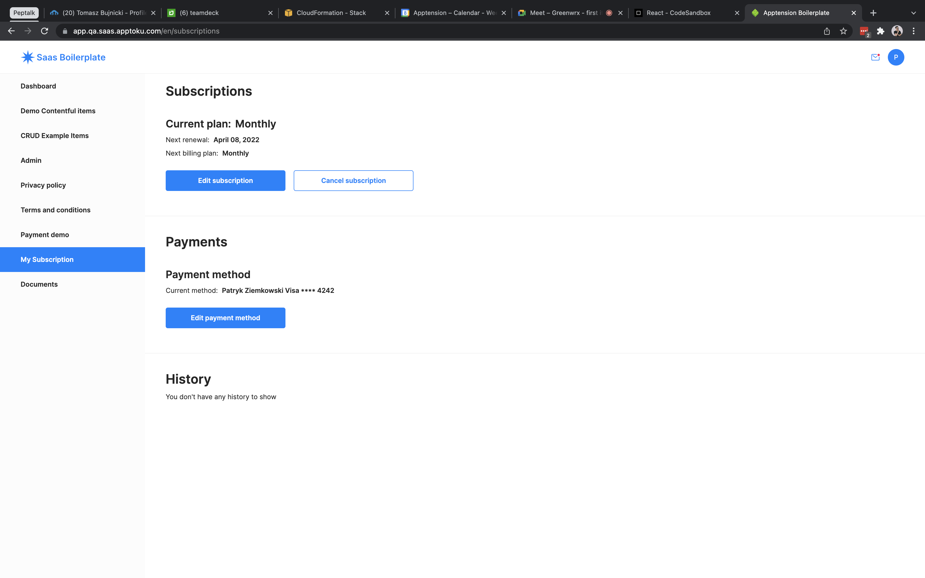Open a new browser tab

873,13
